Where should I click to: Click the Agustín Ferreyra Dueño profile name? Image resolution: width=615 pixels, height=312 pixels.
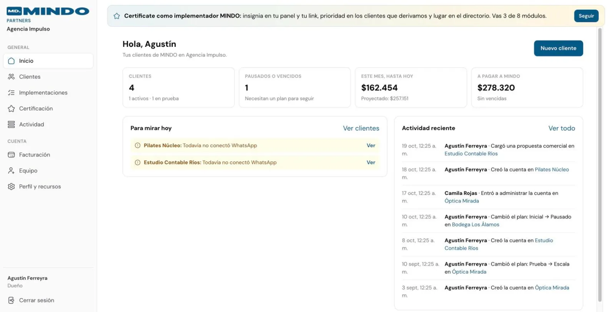pyautogui.click(x=27, y=278)
